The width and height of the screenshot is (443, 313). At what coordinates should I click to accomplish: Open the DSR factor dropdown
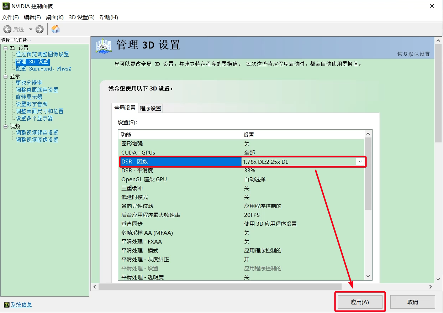pos(360,162)
